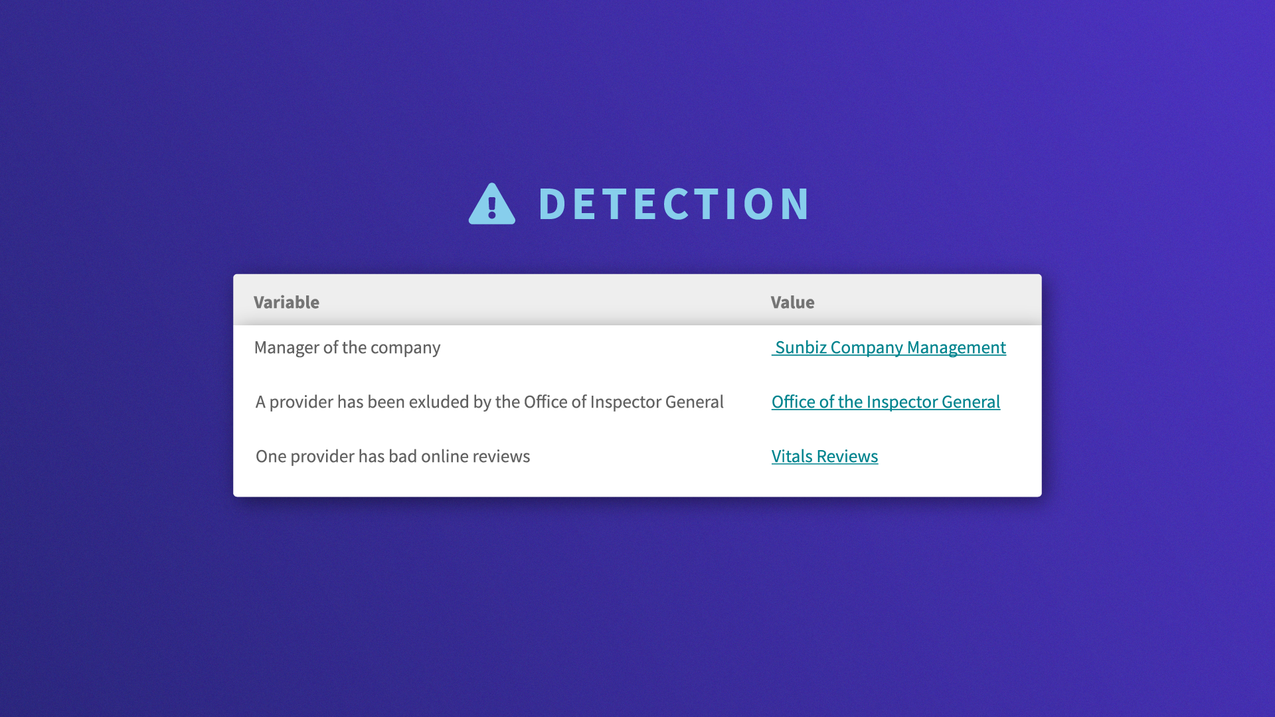Click the word 'Vitals' in the last link
The image size is (1275, 717).
click(x=792, y=457)
